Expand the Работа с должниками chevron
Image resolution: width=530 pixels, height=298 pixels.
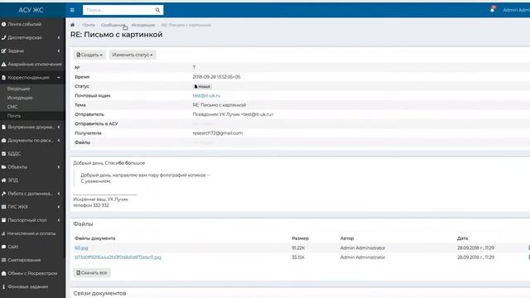pyautogui.click(x=59, y=194)
